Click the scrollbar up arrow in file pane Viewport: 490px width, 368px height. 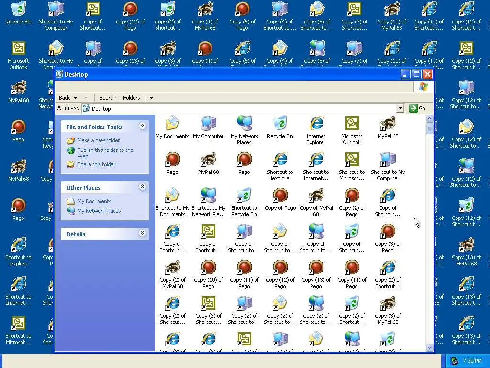coord(429,119)
